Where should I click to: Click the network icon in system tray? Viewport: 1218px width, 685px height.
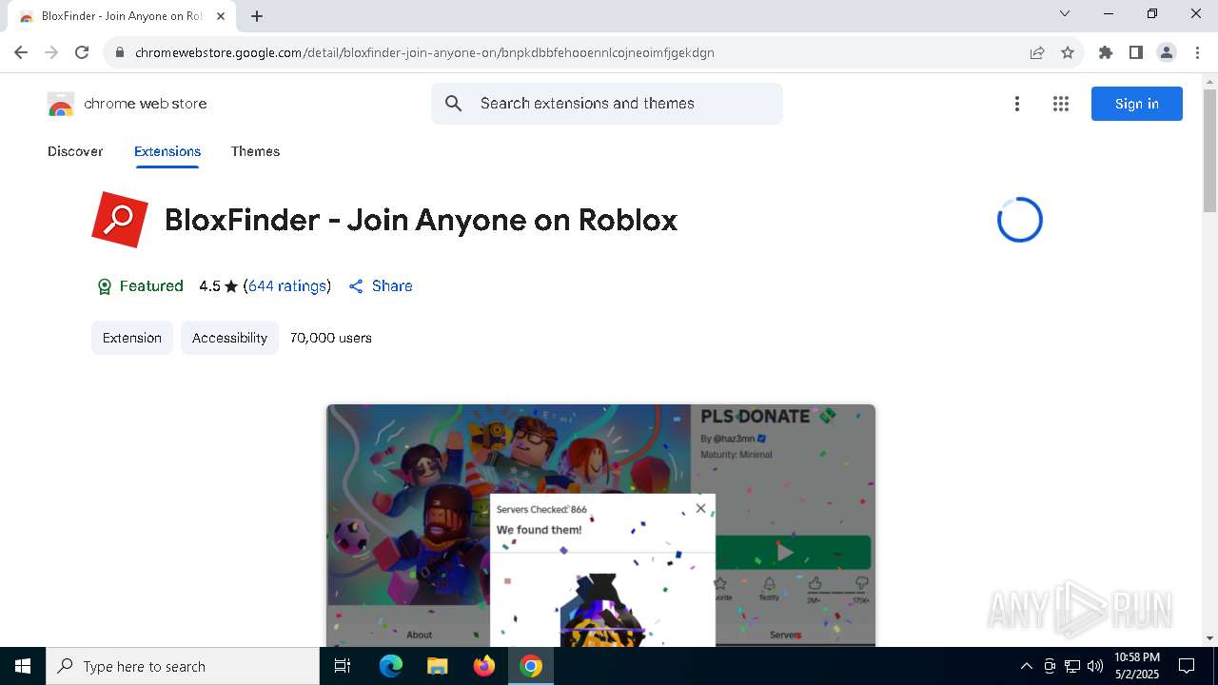click(x=1072, y=666)
